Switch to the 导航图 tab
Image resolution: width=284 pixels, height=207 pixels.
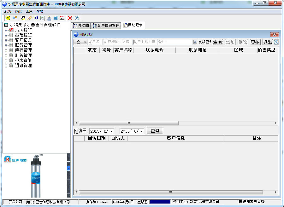pyautogui.click(x=81, y=26)
